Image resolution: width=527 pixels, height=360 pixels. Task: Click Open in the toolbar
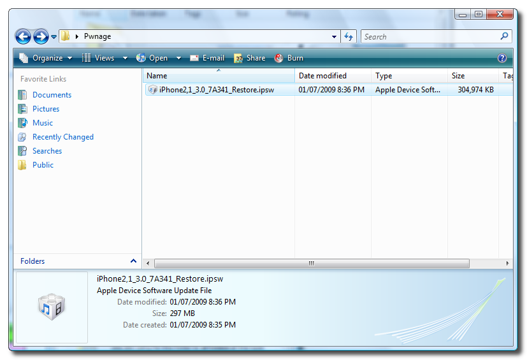pyautogui.click(x=152, y=58)
